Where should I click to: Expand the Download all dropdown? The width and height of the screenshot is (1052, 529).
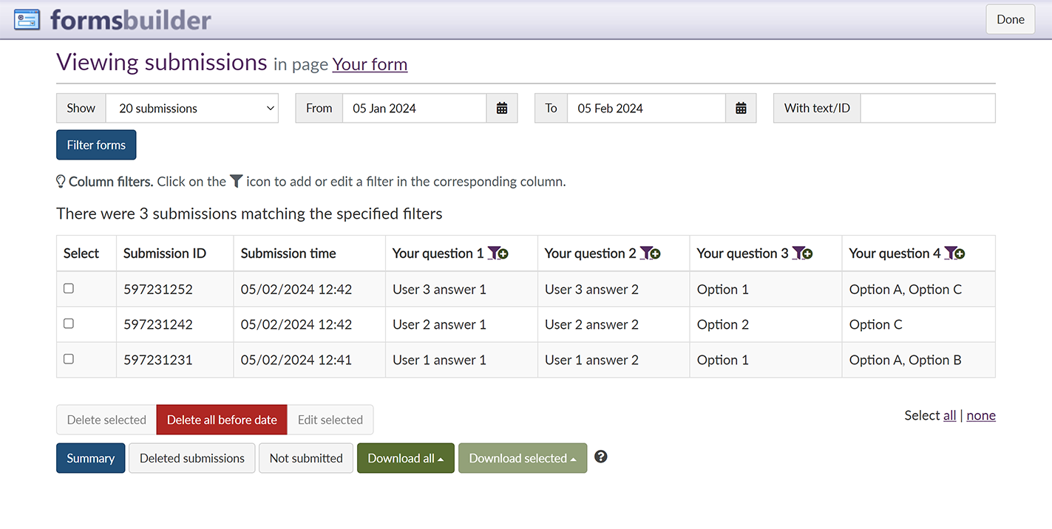[405, 458]
